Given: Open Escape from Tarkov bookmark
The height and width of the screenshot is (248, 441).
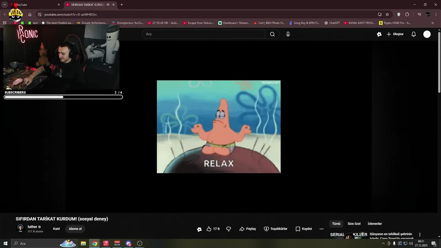Looking at the screenshot, I should point(198,23).
